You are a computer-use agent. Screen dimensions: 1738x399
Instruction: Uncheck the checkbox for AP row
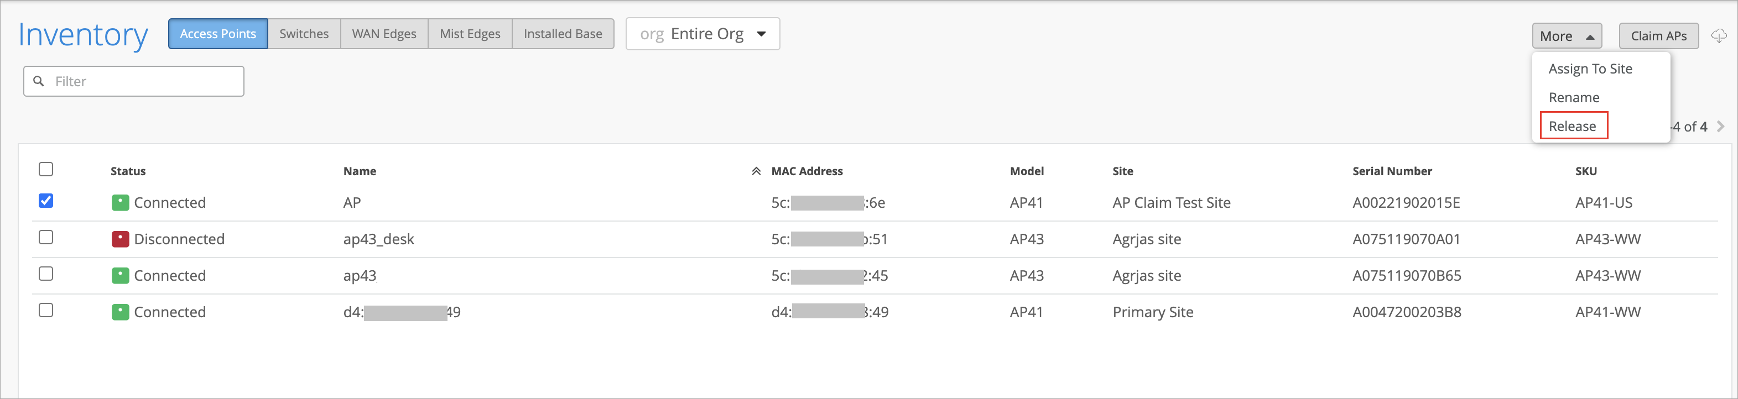46,201
